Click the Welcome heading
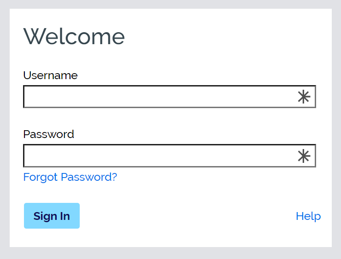Viewport: 341px width, 259px height. pyautogui.click(x=74, y=36)
